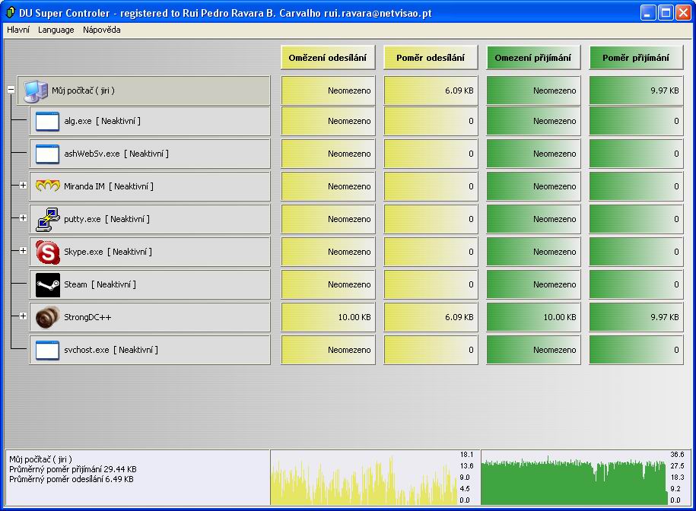This screenshot has height=511, width=696.
Task: Click Můj počítač upload rate 6.09 KB
Action: click(431, 90)
